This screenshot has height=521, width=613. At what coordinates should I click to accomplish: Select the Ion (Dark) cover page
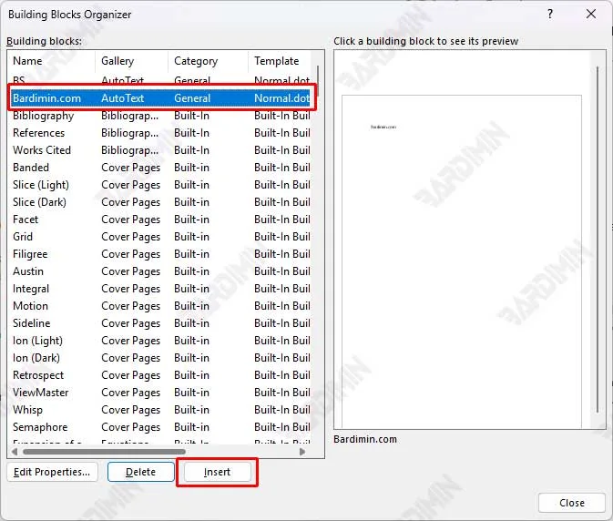click(x=160, y=358)
